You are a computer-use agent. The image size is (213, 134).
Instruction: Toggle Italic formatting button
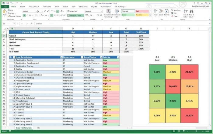pos(27,15)
